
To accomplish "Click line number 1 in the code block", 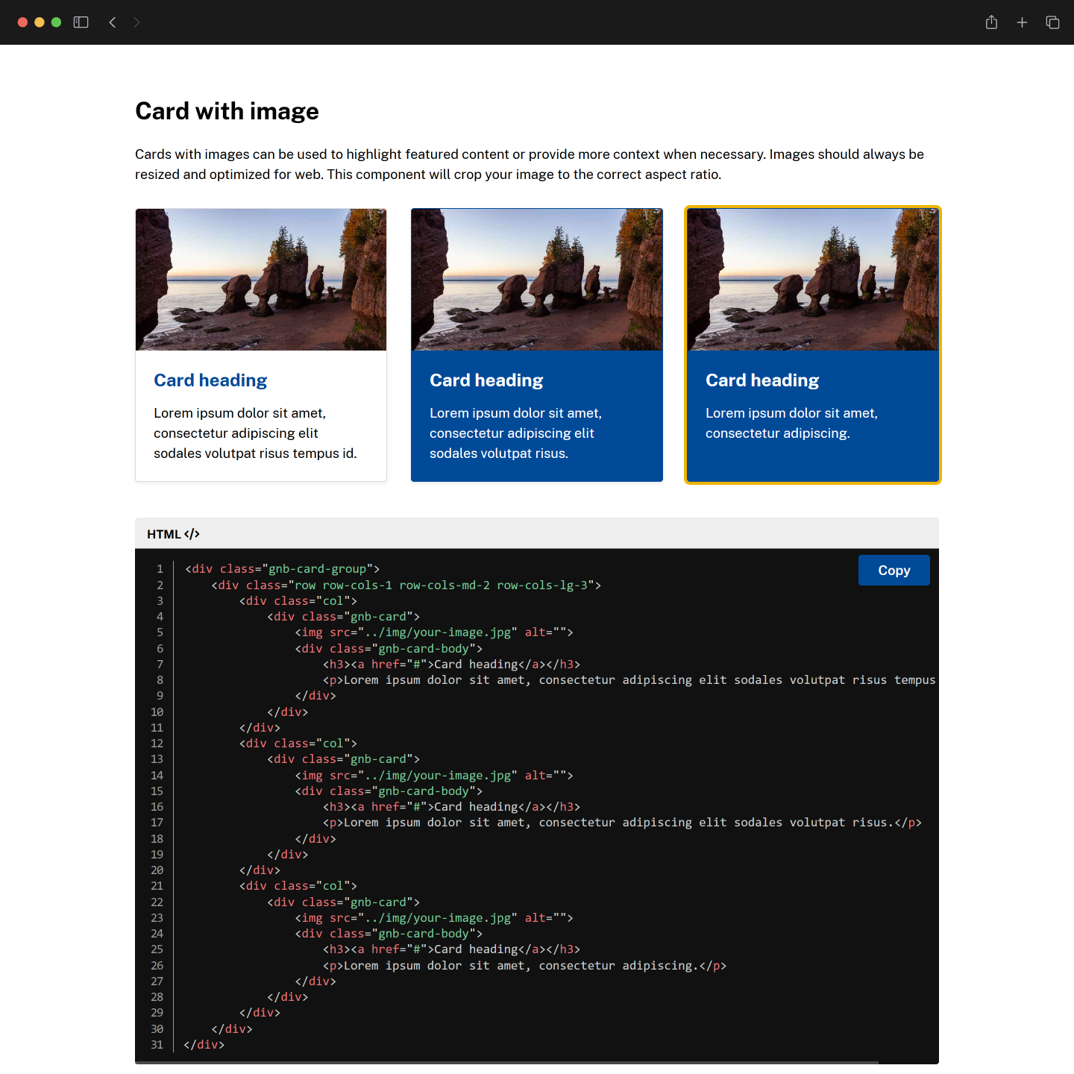I will click(x=160, y=568).
